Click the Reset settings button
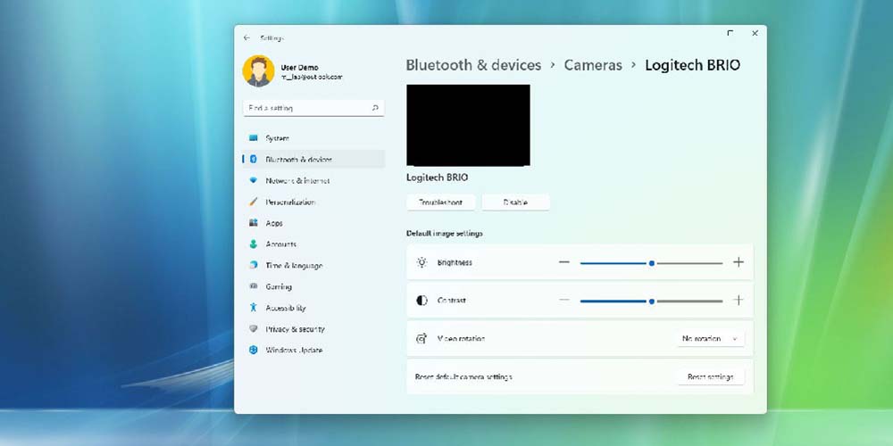The height and width of the screenshot is (446, 893). point(710,377)
